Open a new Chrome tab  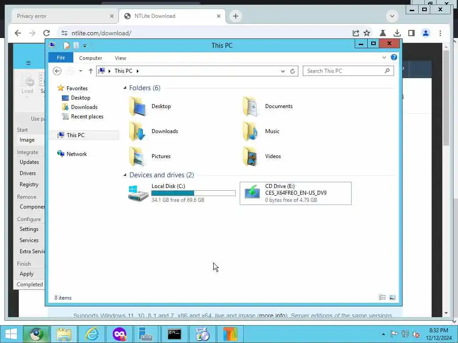(x=236, y=16)
